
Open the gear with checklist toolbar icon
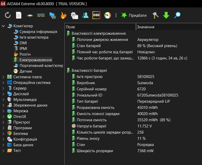(74, 15)
